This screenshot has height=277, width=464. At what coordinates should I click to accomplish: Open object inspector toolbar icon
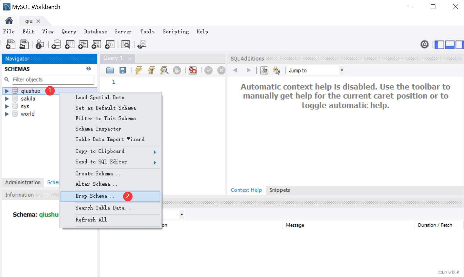(40, 44)
